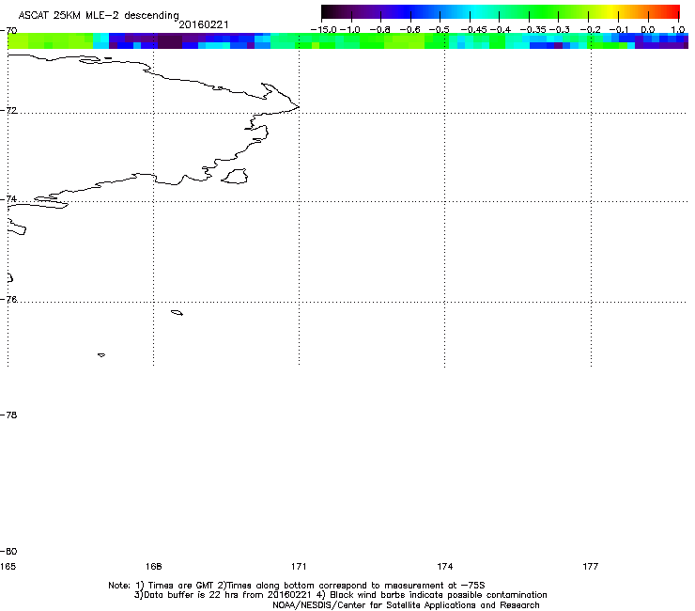
Task: Click the -15.0 color scale label
Action: (x=324, y=30)
